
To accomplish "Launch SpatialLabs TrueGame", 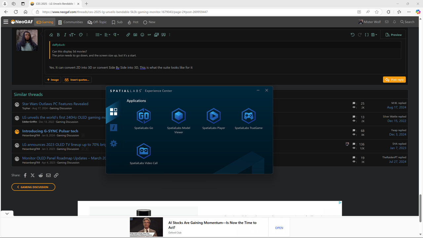I will (x=249, y=119).
